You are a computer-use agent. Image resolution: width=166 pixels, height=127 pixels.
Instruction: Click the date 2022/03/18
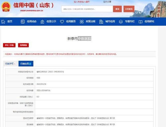(41, 84)
